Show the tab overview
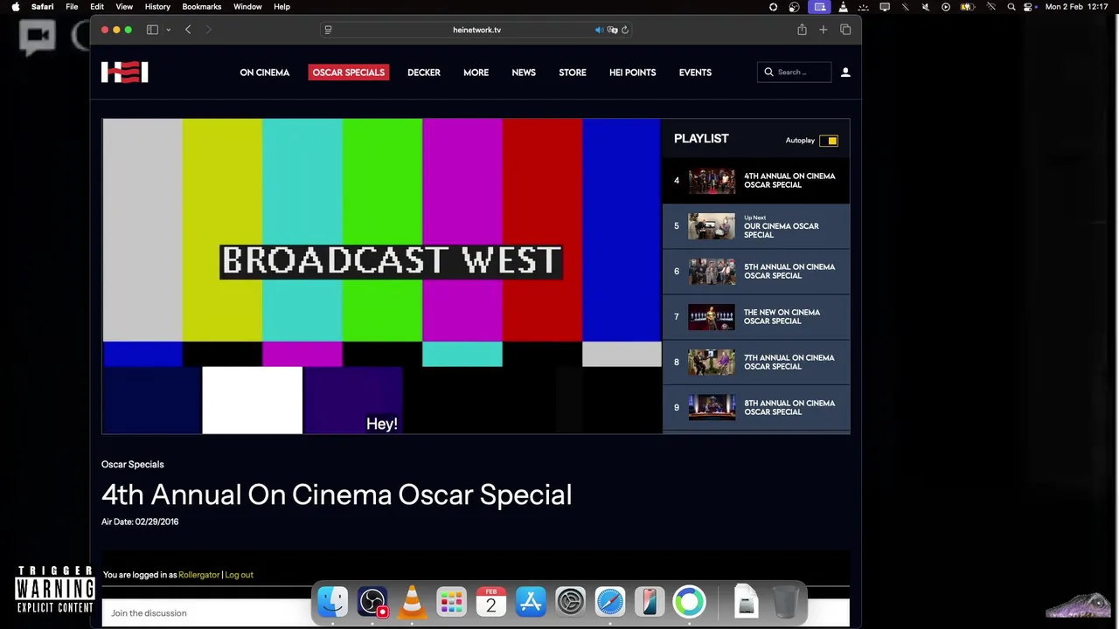Viewport: 1119px width, 629px height. 845,30
